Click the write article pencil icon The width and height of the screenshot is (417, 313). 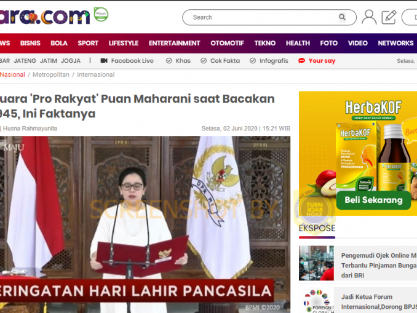389,17
